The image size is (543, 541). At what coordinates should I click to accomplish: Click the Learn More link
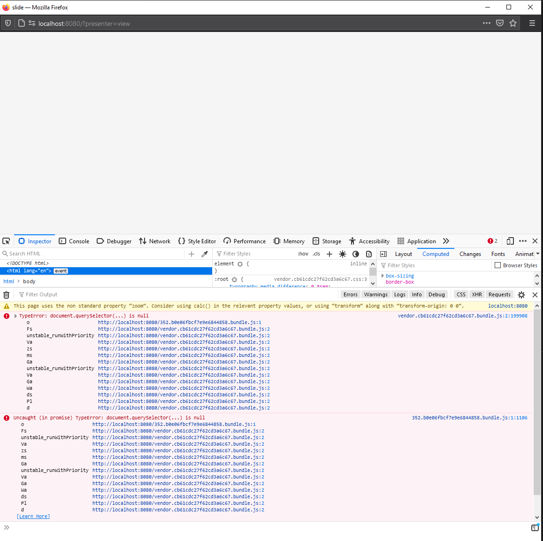pos(33,516)
